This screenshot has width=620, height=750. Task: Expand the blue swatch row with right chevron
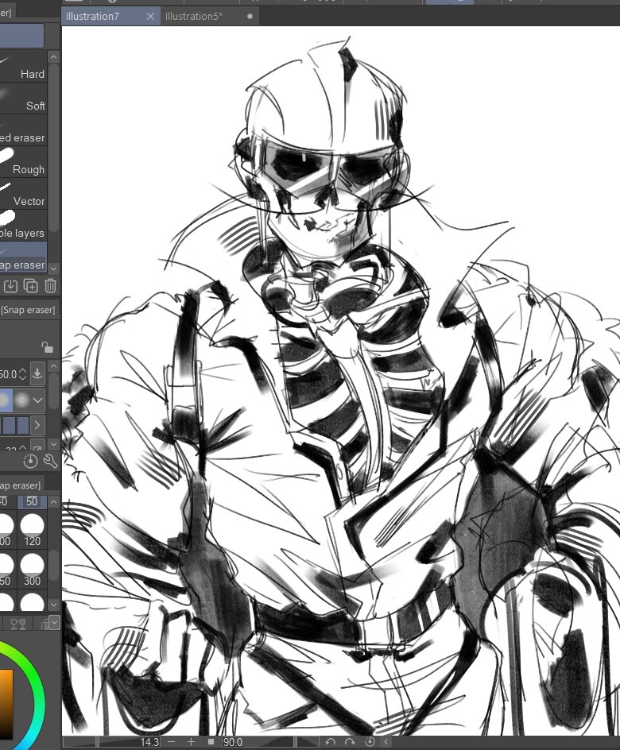[x=37, y=425]
